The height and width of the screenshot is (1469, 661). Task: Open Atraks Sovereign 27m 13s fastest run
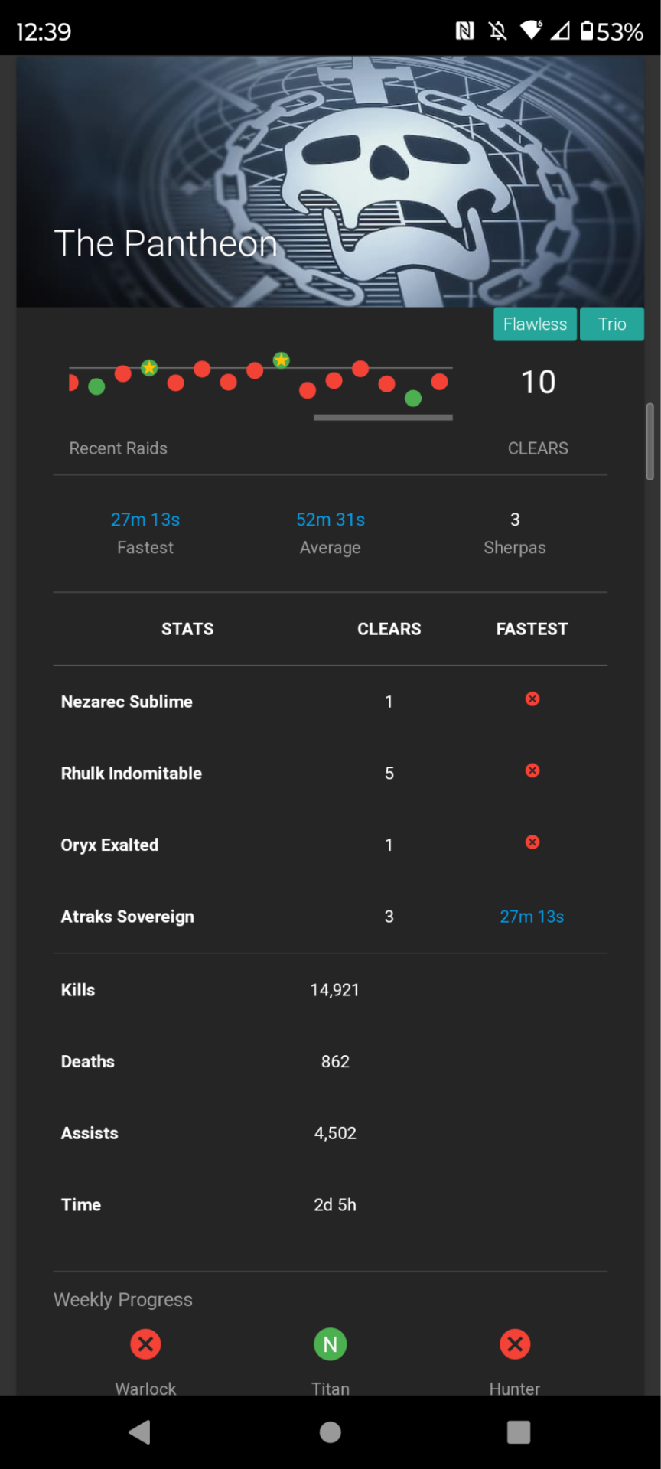[532, 916]
